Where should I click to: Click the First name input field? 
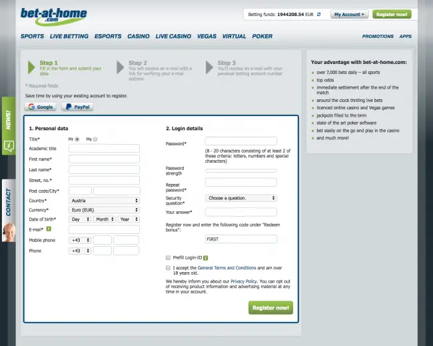pyautogui.click(x=104, y=159)
